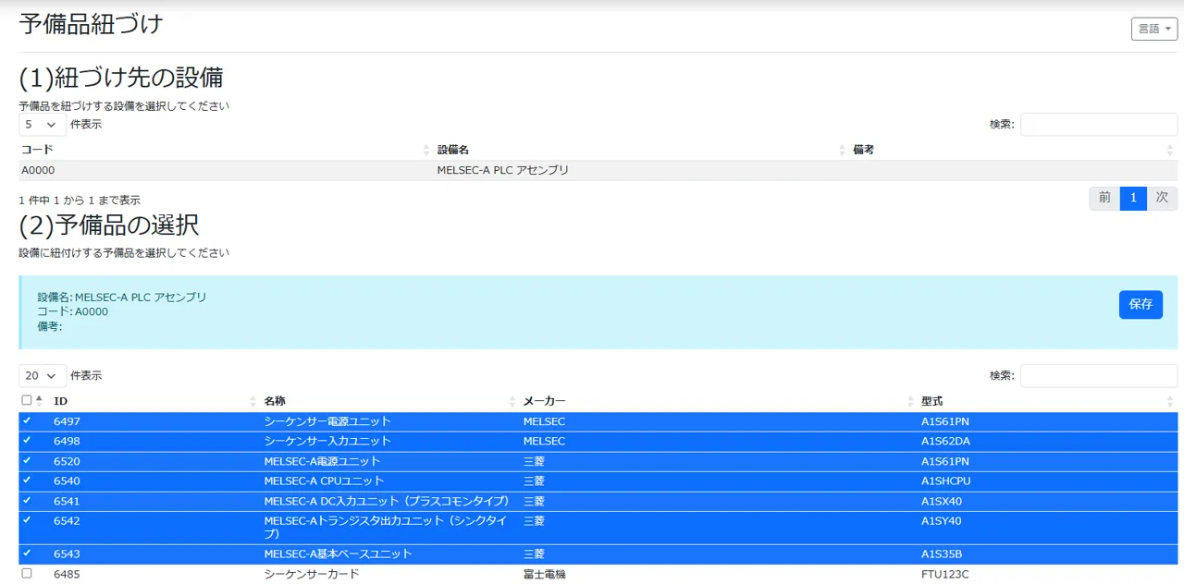1184x584 pixels.
Task: Click the spare parts 検索 search field
Action: (1098, 375)
